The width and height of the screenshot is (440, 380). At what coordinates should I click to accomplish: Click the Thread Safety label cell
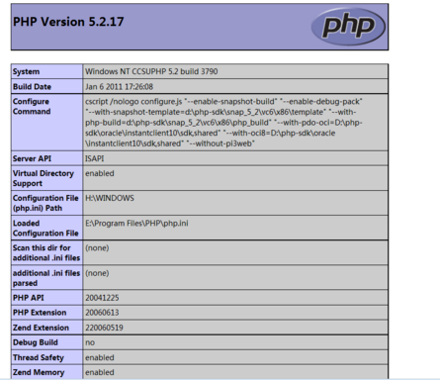(46, 357)
